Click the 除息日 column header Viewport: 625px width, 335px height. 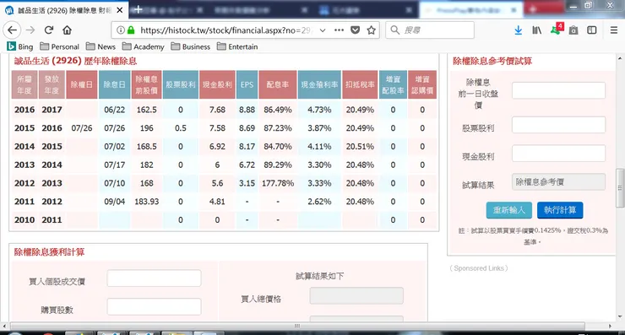[x=114, y=84]
